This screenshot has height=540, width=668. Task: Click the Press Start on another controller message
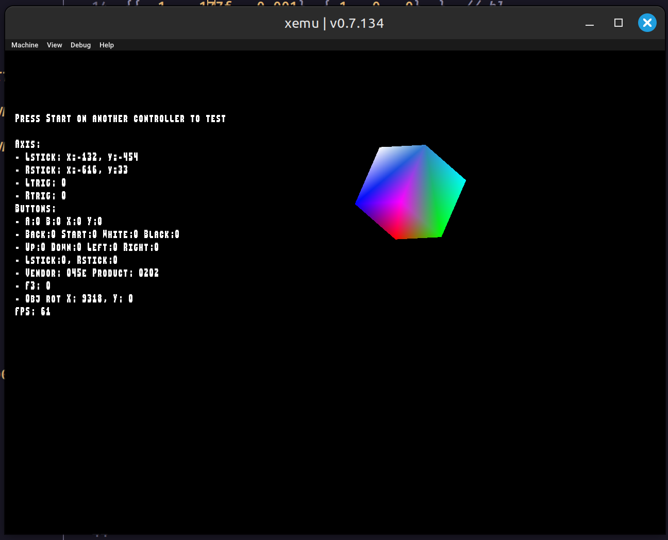120,119
